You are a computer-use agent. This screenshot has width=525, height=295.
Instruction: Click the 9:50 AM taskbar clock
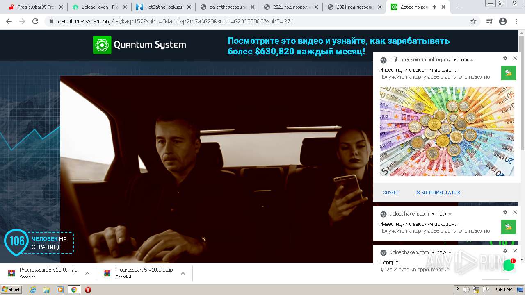tap(504, 290)
